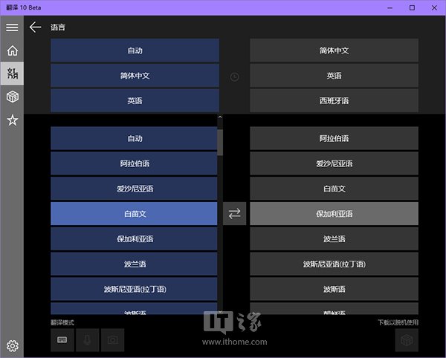Choose 英语 in the recent source languages
This screenshot has height=358, width=446.
pyautogui.click(x=135, y=100)
